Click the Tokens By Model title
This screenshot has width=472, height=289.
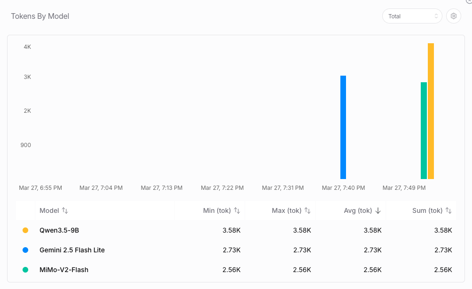[x=40, y=16]
